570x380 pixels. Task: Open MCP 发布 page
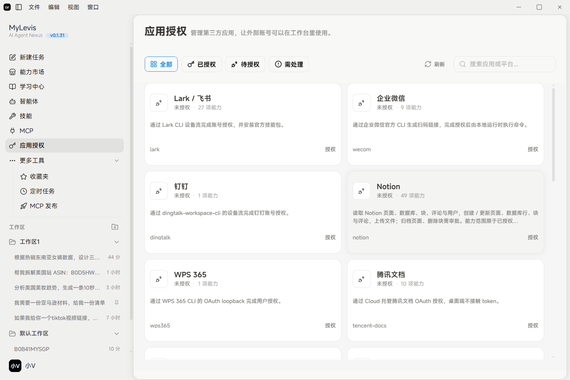pyautogui.click(x=70, y=206)
